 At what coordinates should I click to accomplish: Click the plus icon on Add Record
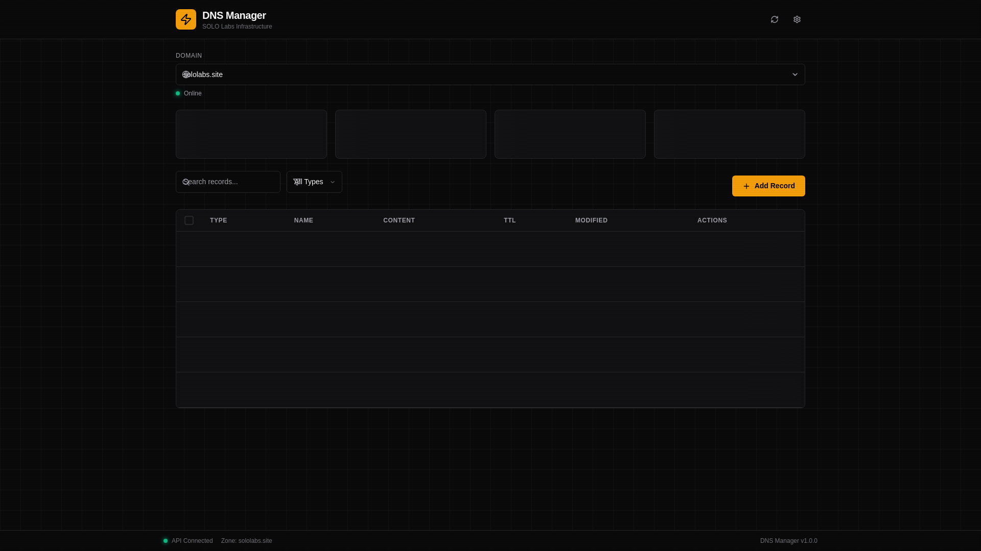coord(746,186)
